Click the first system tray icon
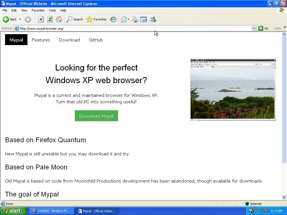The height and width of the screenshot is (215, 287). [251, 211]
